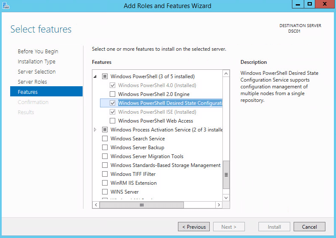Screen dimensions: 336x238
Task: Check Windows PowerShell Web Access
Action: (113, 121)
